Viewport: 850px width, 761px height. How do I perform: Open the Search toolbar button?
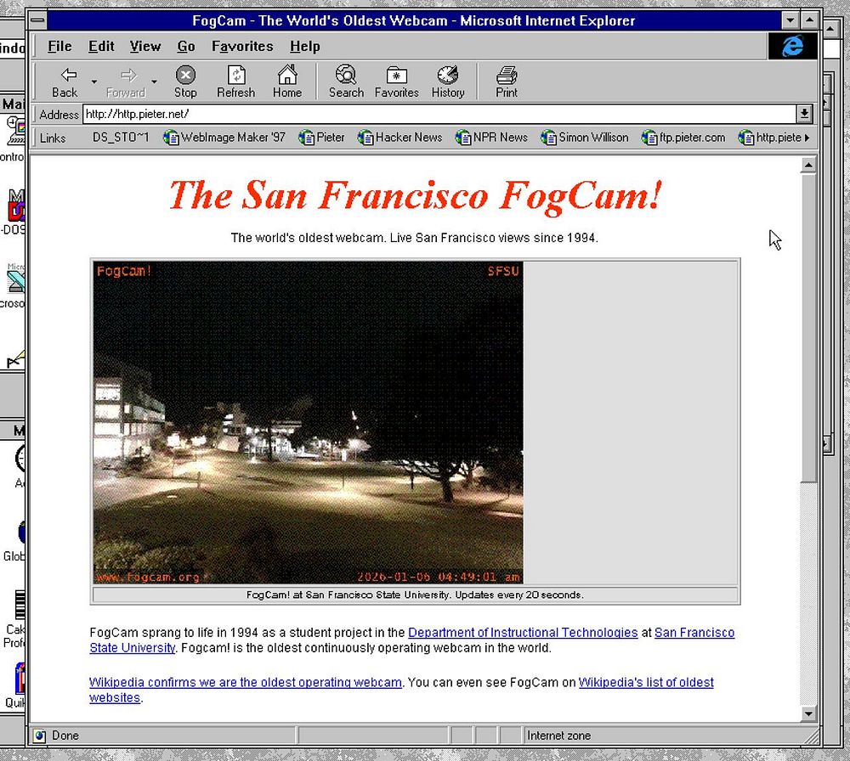(346, 82)
